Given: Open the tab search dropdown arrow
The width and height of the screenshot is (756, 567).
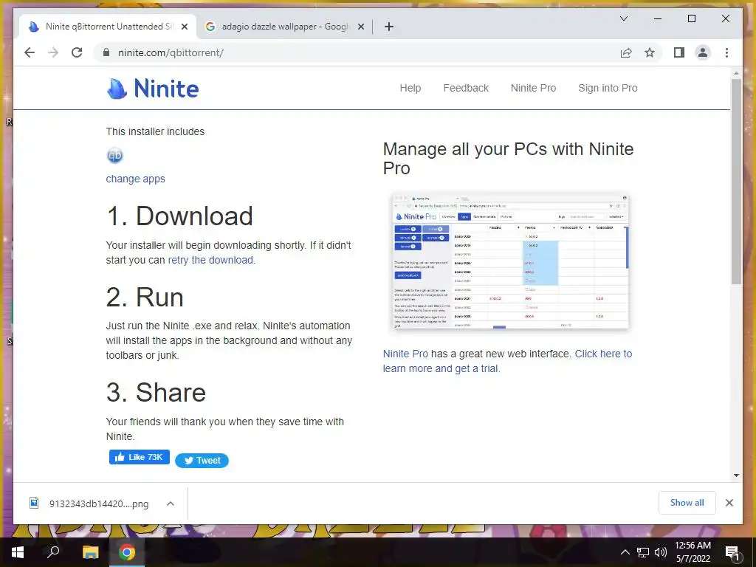Looking at the screenshot, I should 623,18.
